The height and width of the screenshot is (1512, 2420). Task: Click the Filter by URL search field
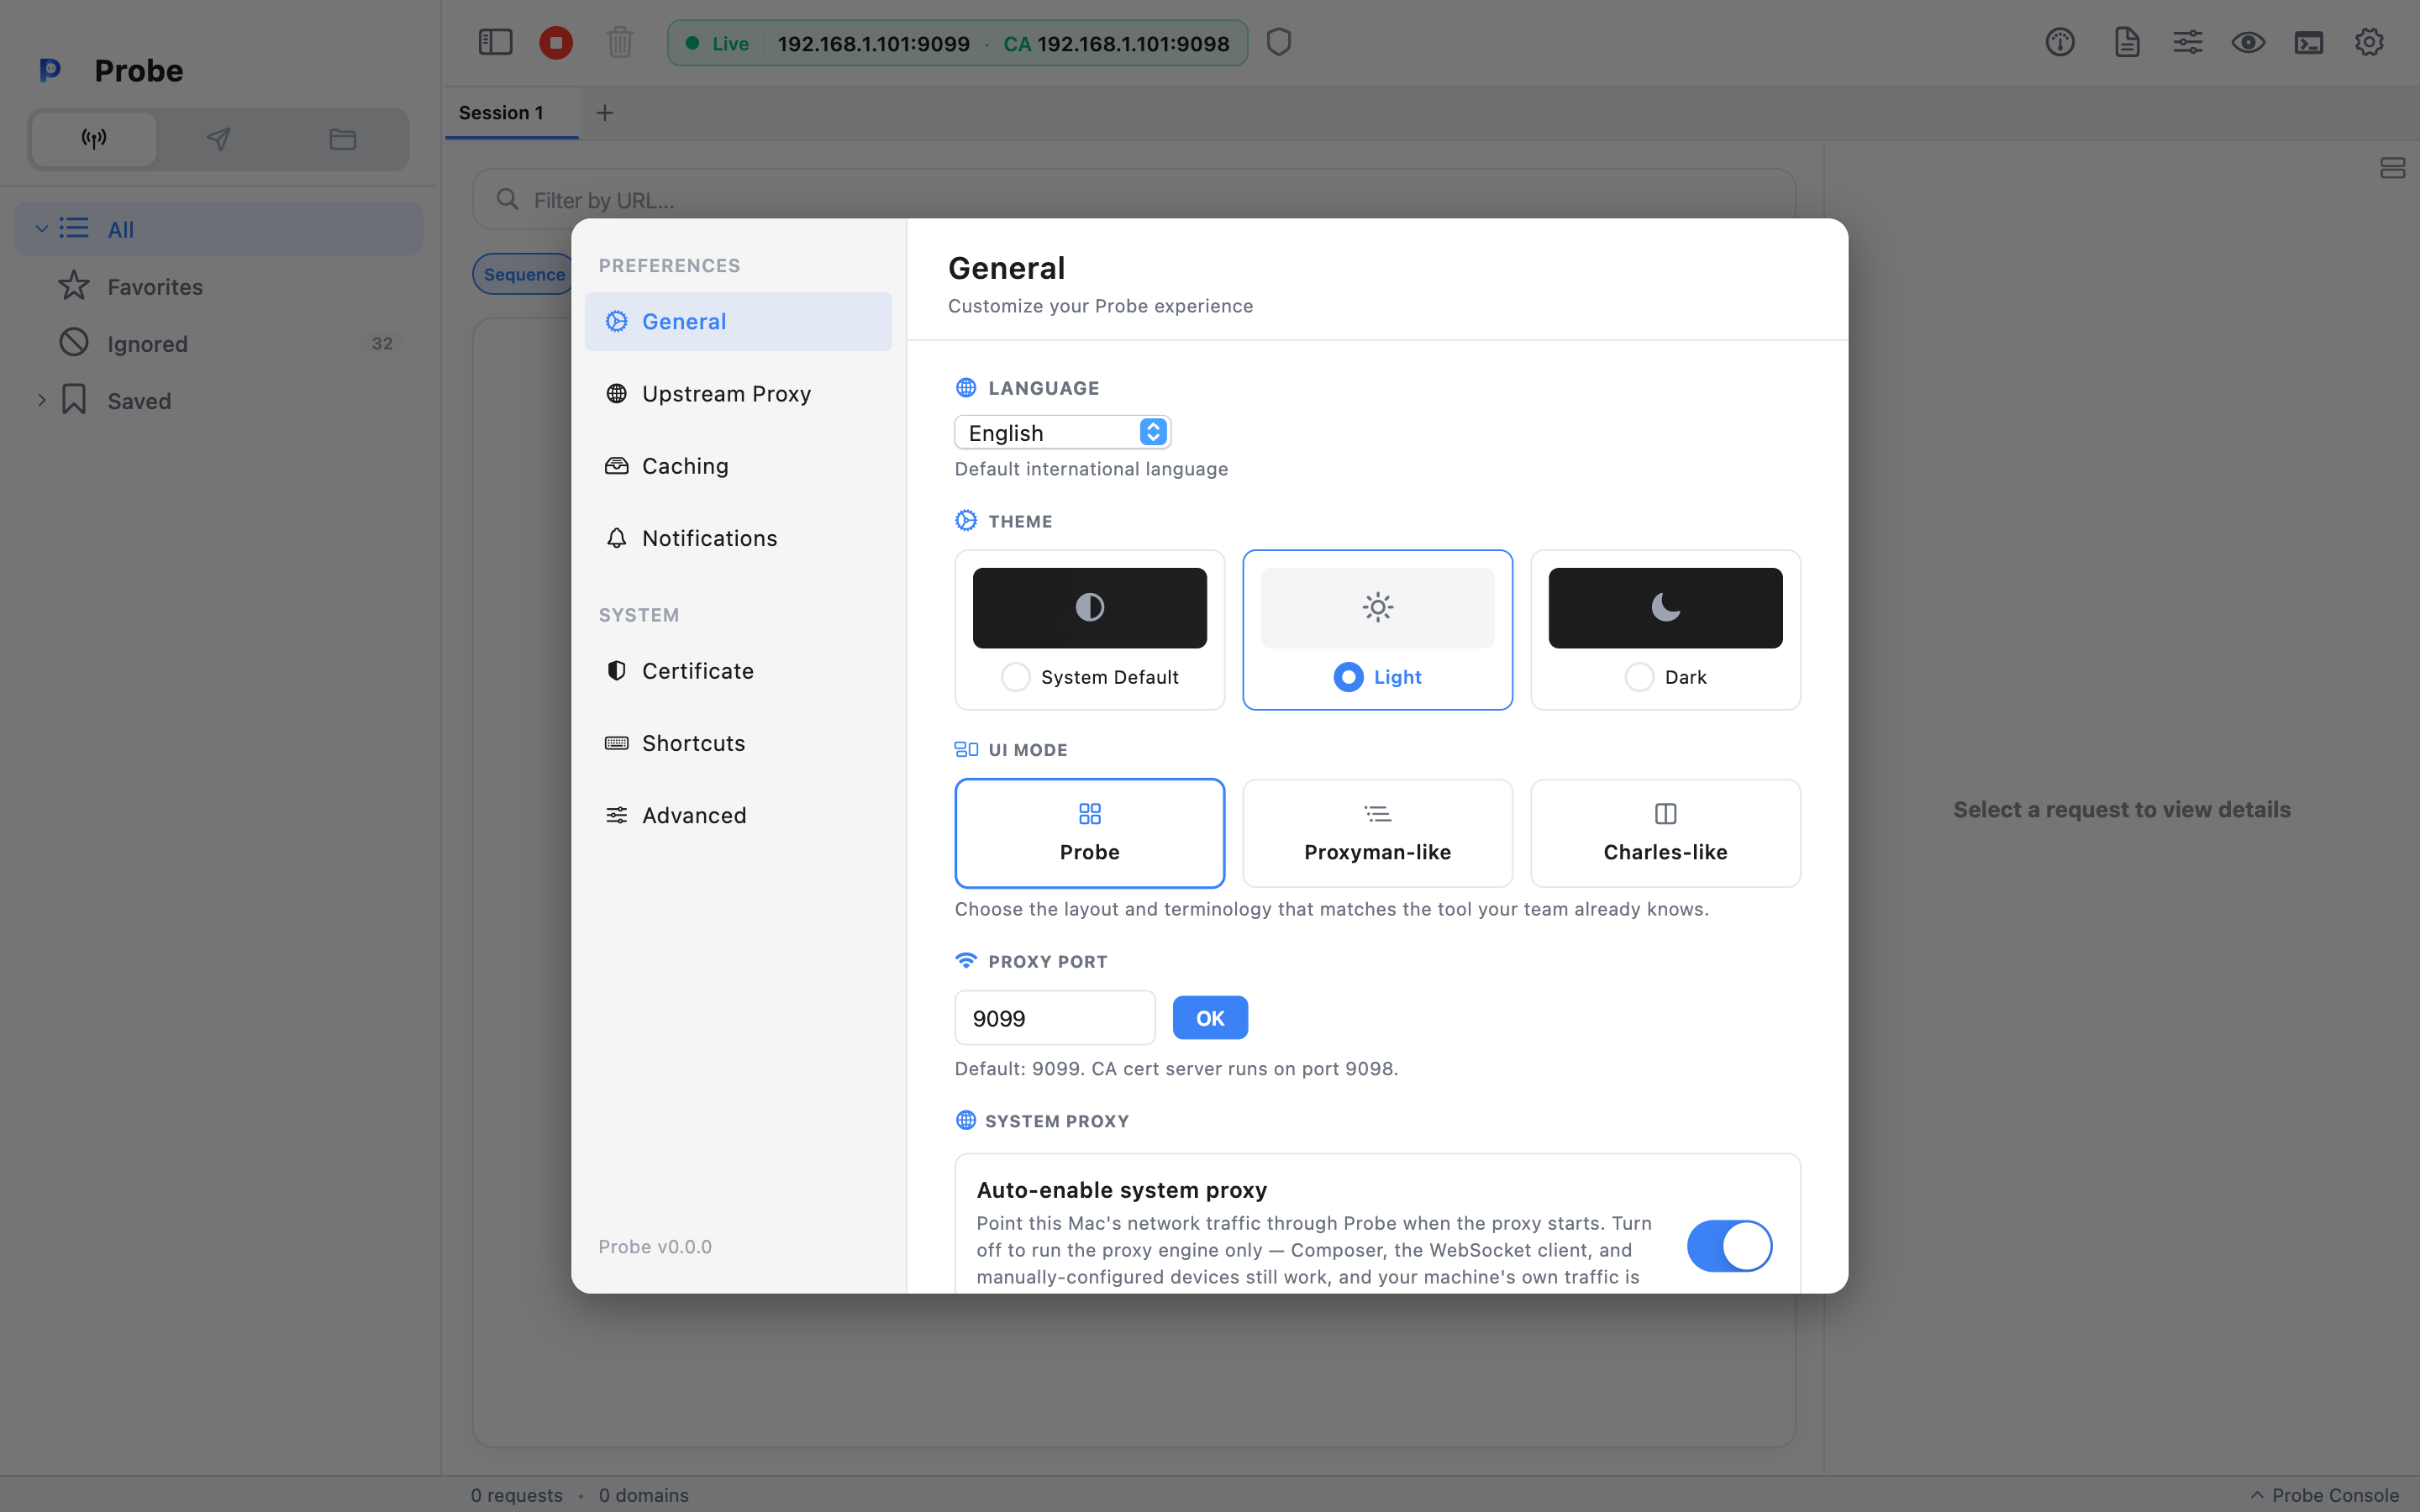point(1134,200)
